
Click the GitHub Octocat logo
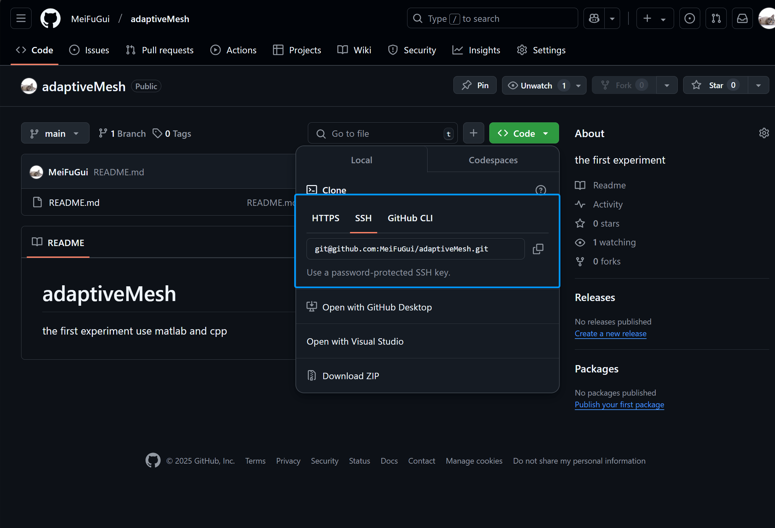[x=50, y=18]
